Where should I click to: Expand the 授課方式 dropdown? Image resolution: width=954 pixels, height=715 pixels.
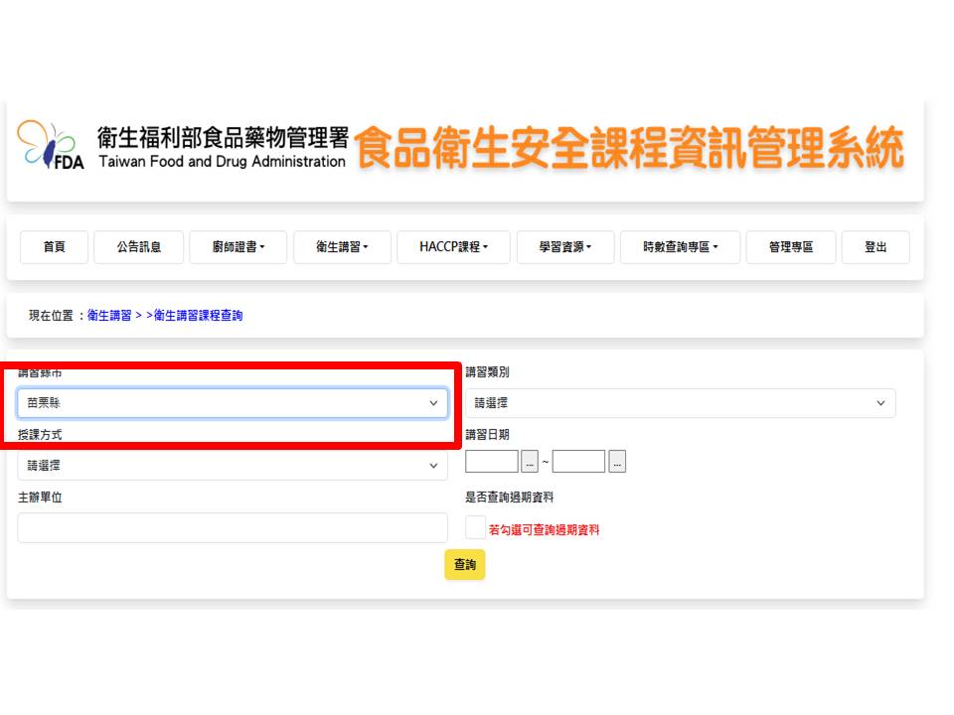point(233,466)
